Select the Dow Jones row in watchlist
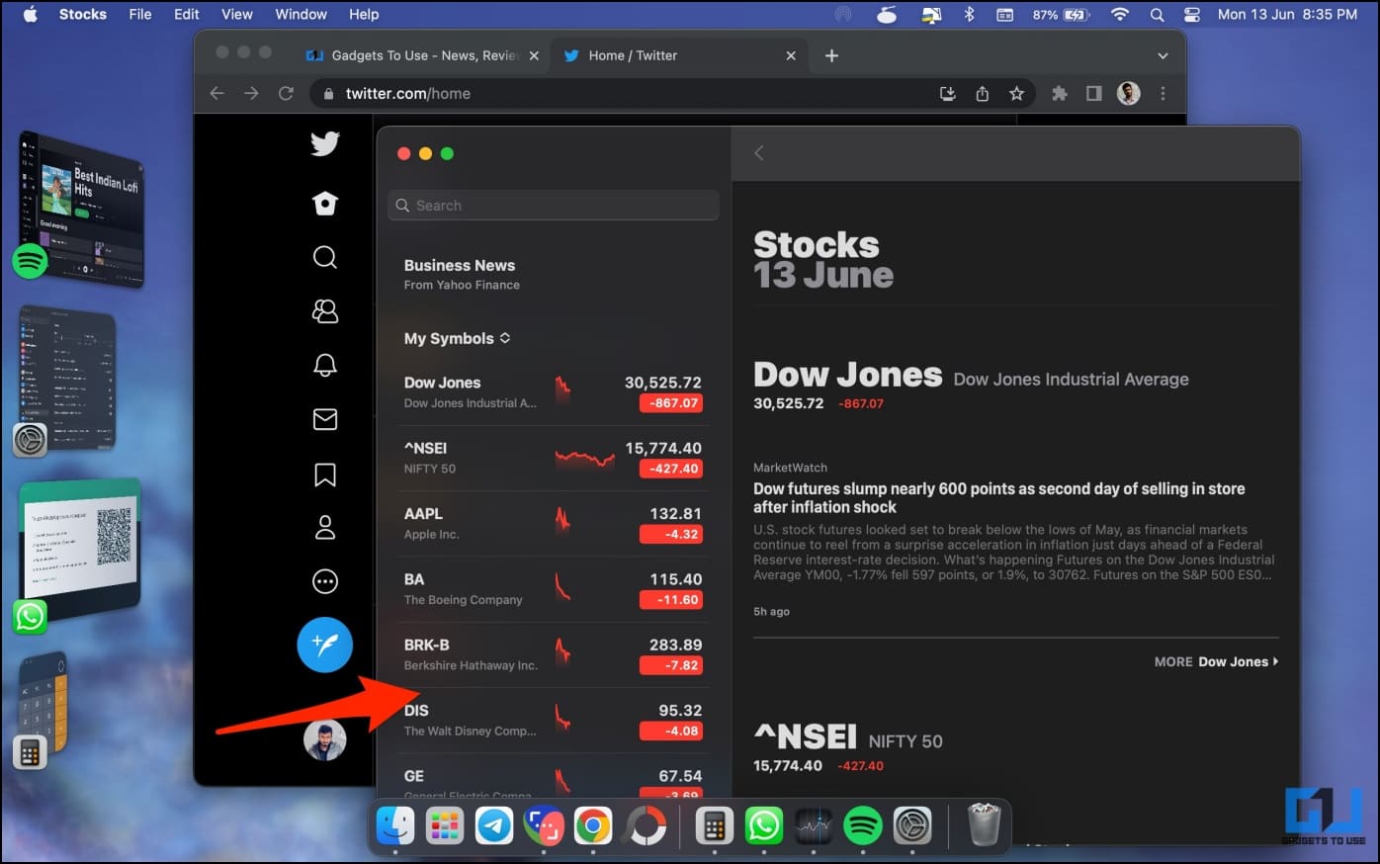Image resolution: width=1380 pixels, height=864 pixels. click(x=554, y=392)
